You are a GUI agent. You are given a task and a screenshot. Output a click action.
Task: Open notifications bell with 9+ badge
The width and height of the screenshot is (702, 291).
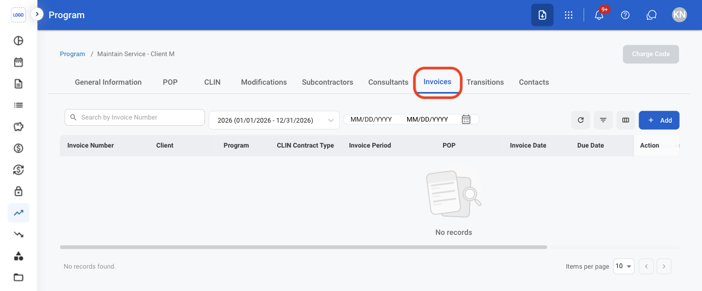point(600,15)
